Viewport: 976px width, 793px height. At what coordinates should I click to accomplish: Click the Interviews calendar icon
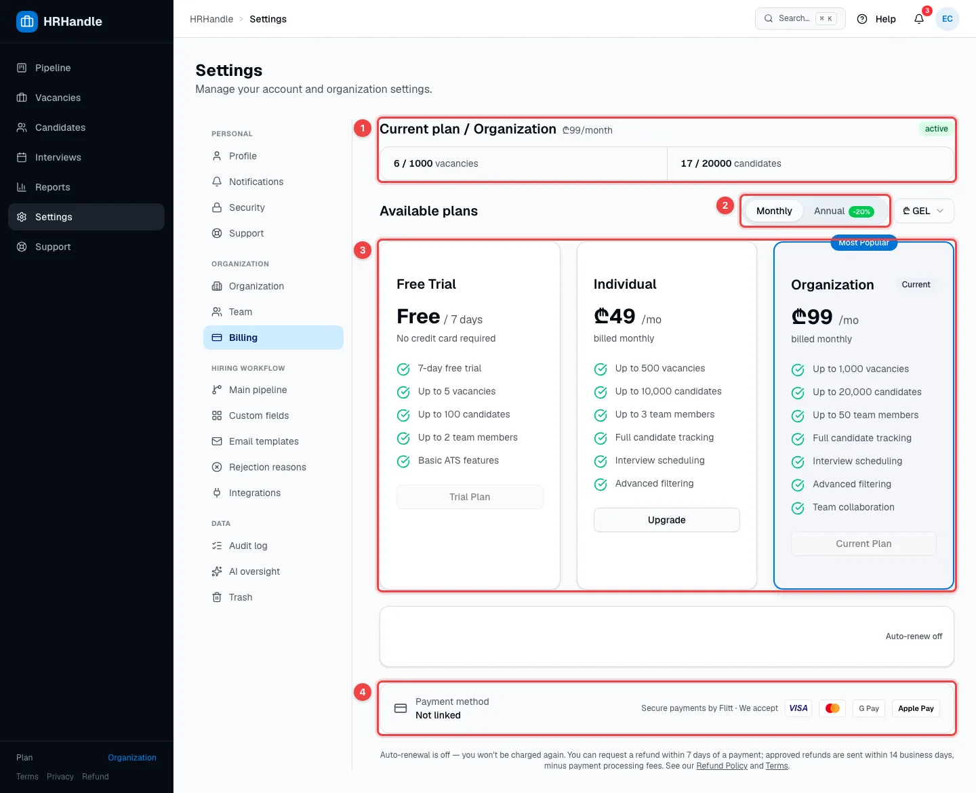[x=22, y=157]
